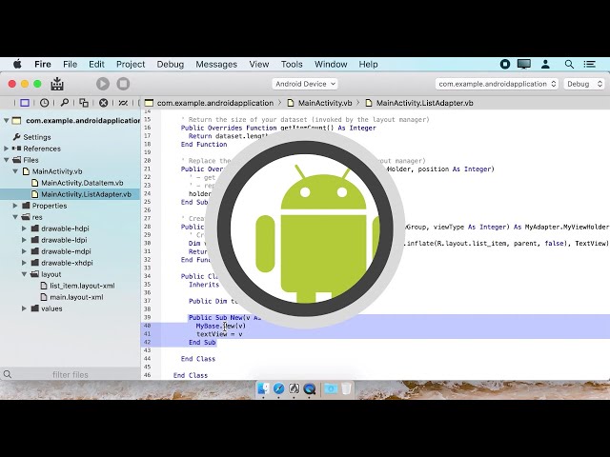Open the recent files clock icon

(45, 103)
